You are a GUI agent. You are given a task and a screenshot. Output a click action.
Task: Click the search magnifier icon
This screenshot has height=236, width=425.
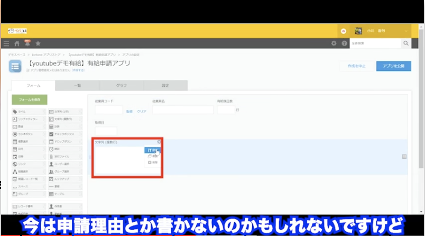point(406,43)
